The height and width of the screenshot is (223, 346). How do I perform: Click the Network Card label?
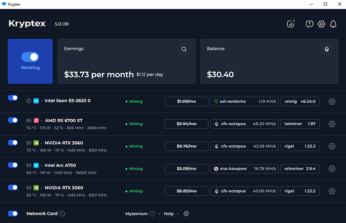tap(42, 213)
